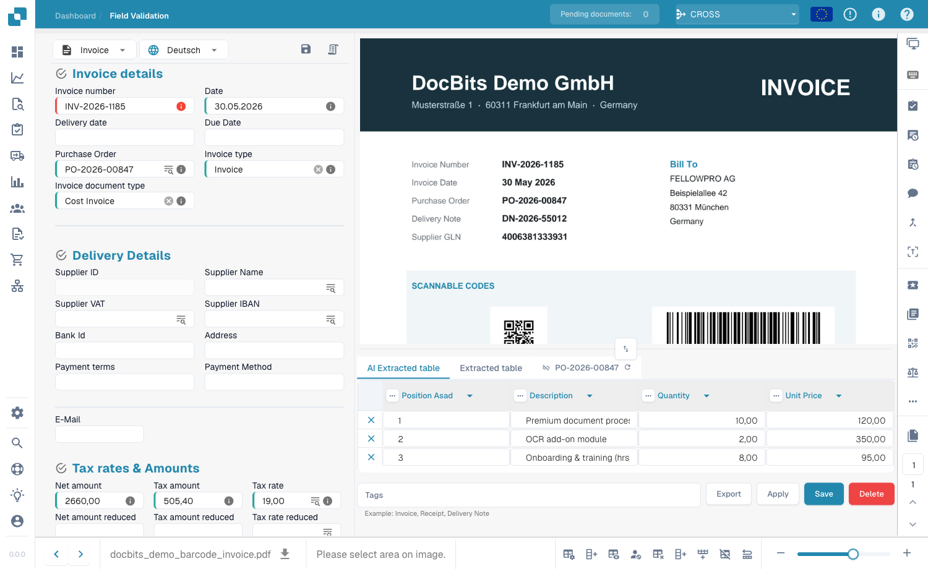This screenshot has width=928, height=569.
Task: Click the help question mark icon
Action: tap(907, 14)
